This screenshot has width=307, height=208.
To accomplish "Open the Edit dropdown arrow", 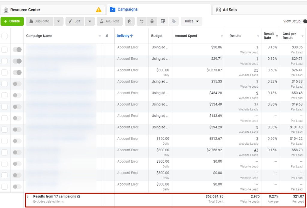I will coord(90,21).
